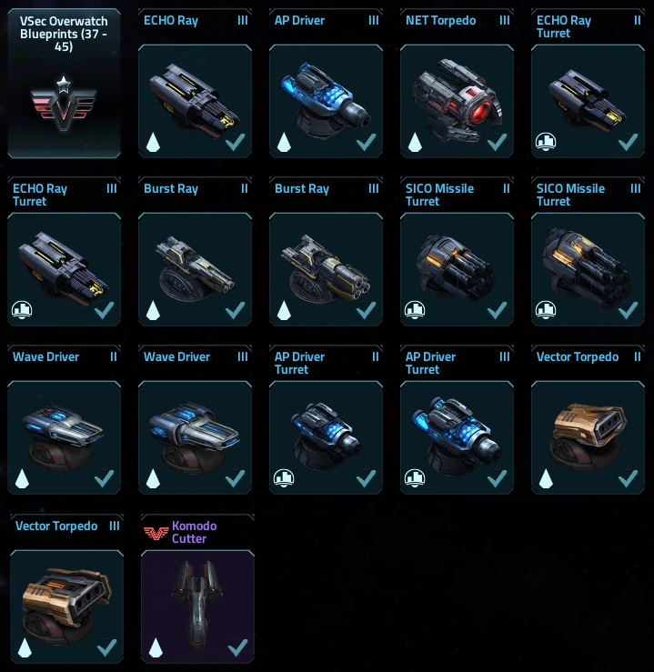Click the droplet icon on Wave Driver II
Screen dimensions: 654x672
click(22, 478)
